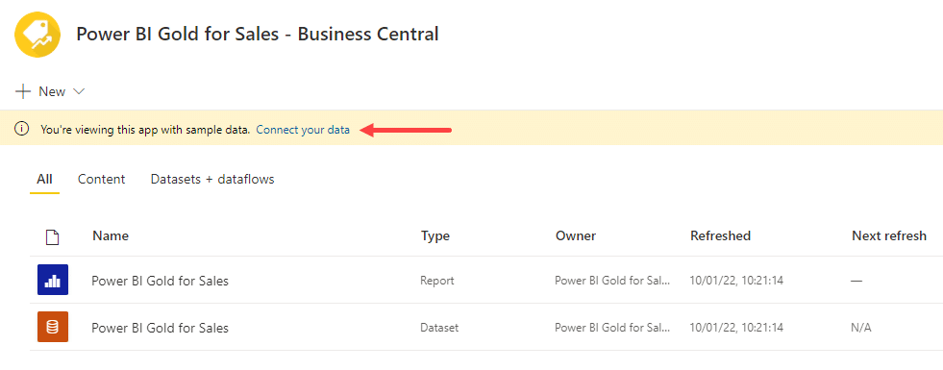Sort by the Name column header
This screenshot has height=370, width=943.
pyautogui.click(x=111, y=235)
